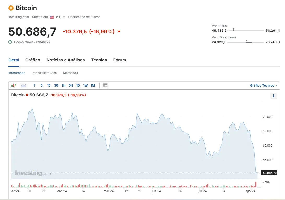Click the 52-week high value 73.740,9

coord(273,42)
